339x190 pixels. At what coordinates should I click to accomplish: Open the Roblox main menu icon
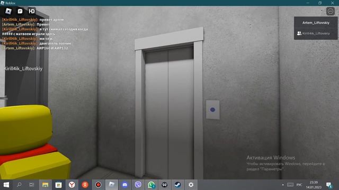(8, 11)
